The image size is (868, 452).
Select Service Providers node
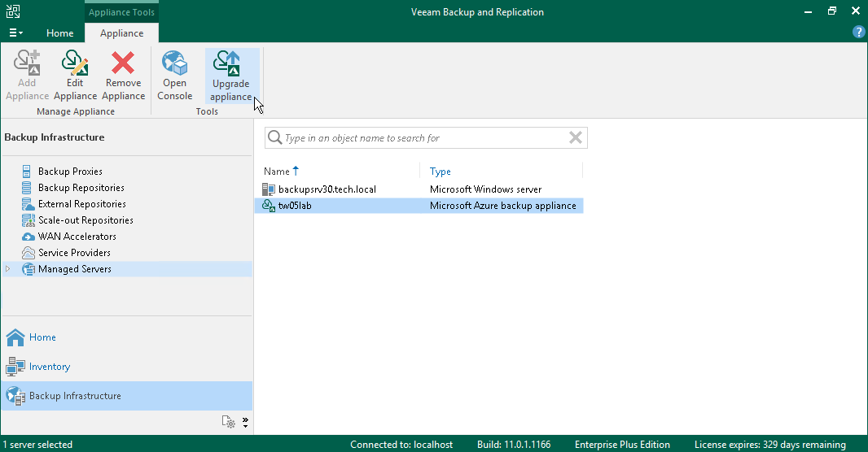(x=74, y=253)
